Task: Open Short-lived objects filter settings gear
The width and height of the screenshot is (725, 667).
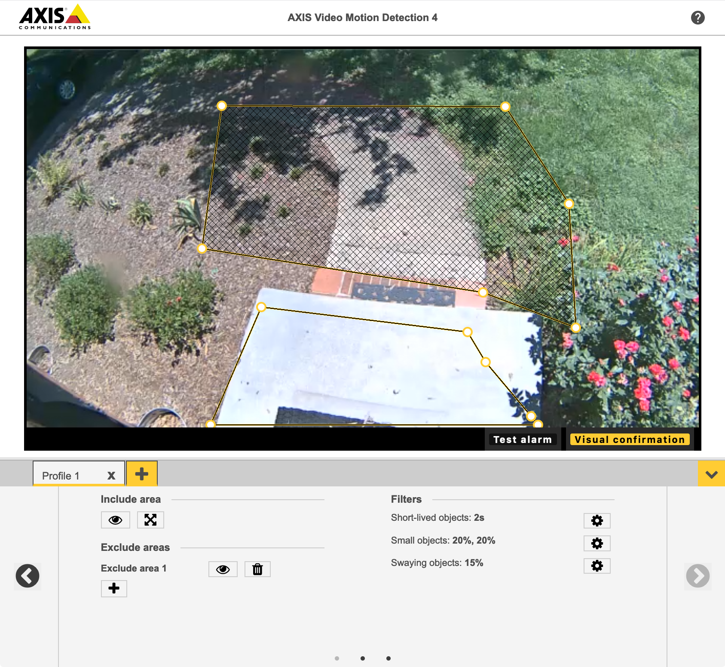Action: click(x=597, y=521)
